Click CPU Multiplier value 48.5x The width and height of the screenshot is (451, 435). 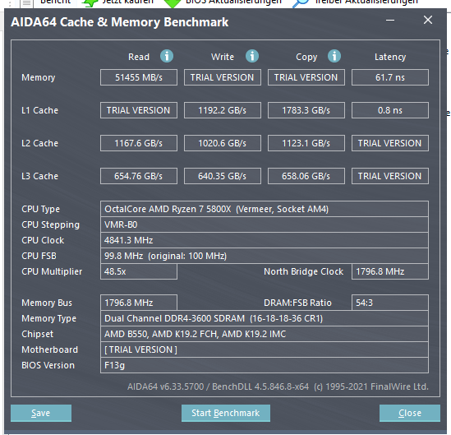coord(139,271)
